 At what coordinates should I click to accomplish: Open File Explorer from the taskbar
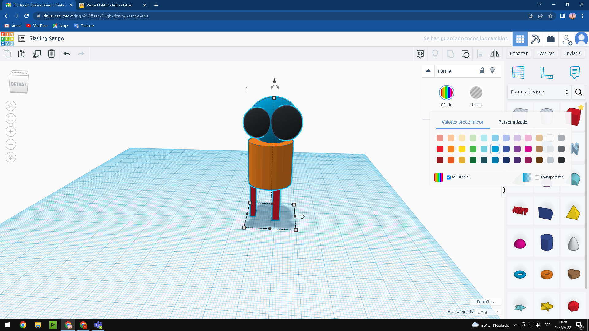(x=38, y=325)
